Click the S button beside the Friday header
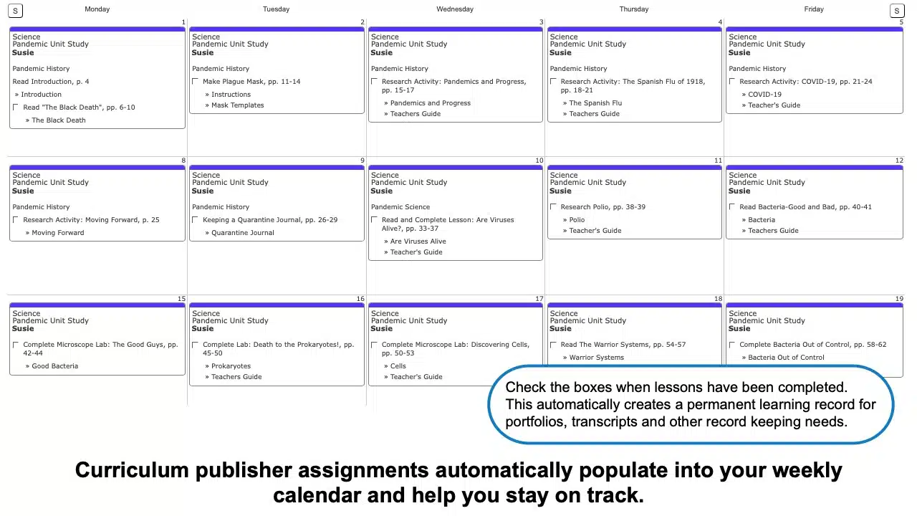The image size is (917, 516). [x=896, y=11]
